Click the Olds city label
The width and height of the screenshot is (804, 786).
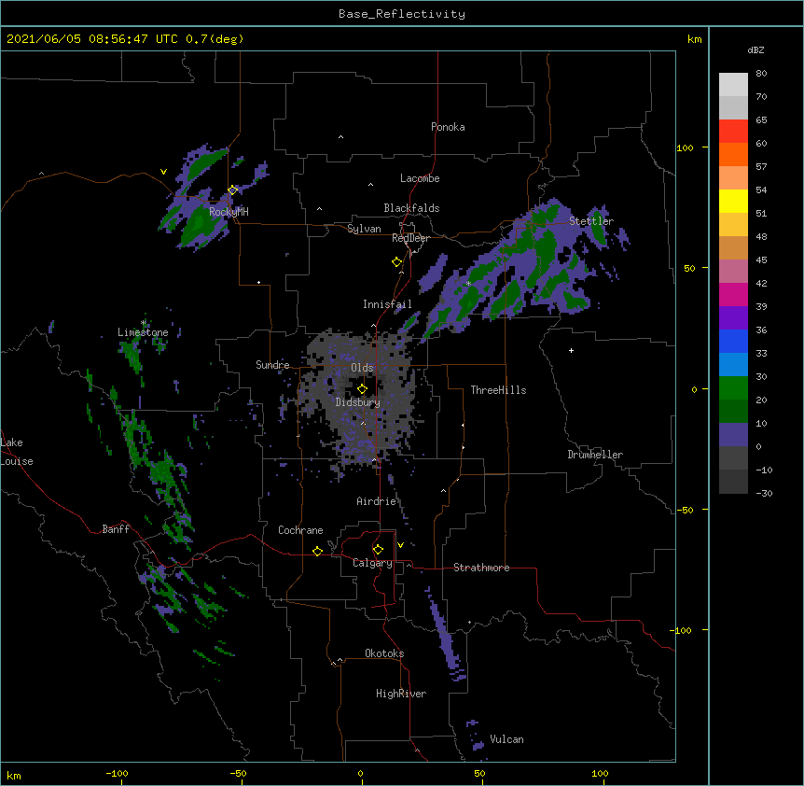pyautogui.click(x=362, y=368)
